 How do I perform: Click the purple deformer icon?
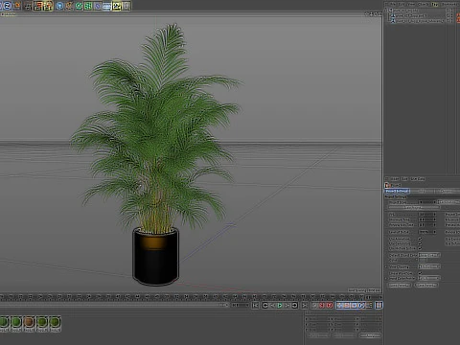(98, 6)
